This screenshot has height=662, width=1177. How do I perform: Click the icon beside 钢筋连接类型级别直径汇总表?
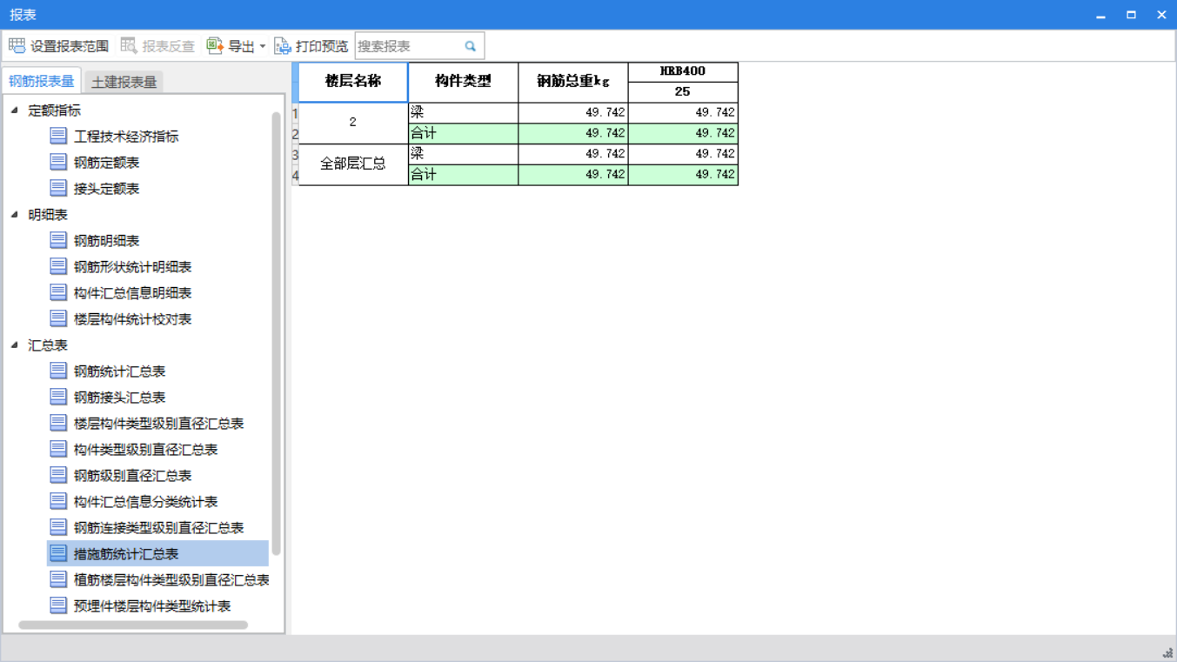tap(58, 527)
